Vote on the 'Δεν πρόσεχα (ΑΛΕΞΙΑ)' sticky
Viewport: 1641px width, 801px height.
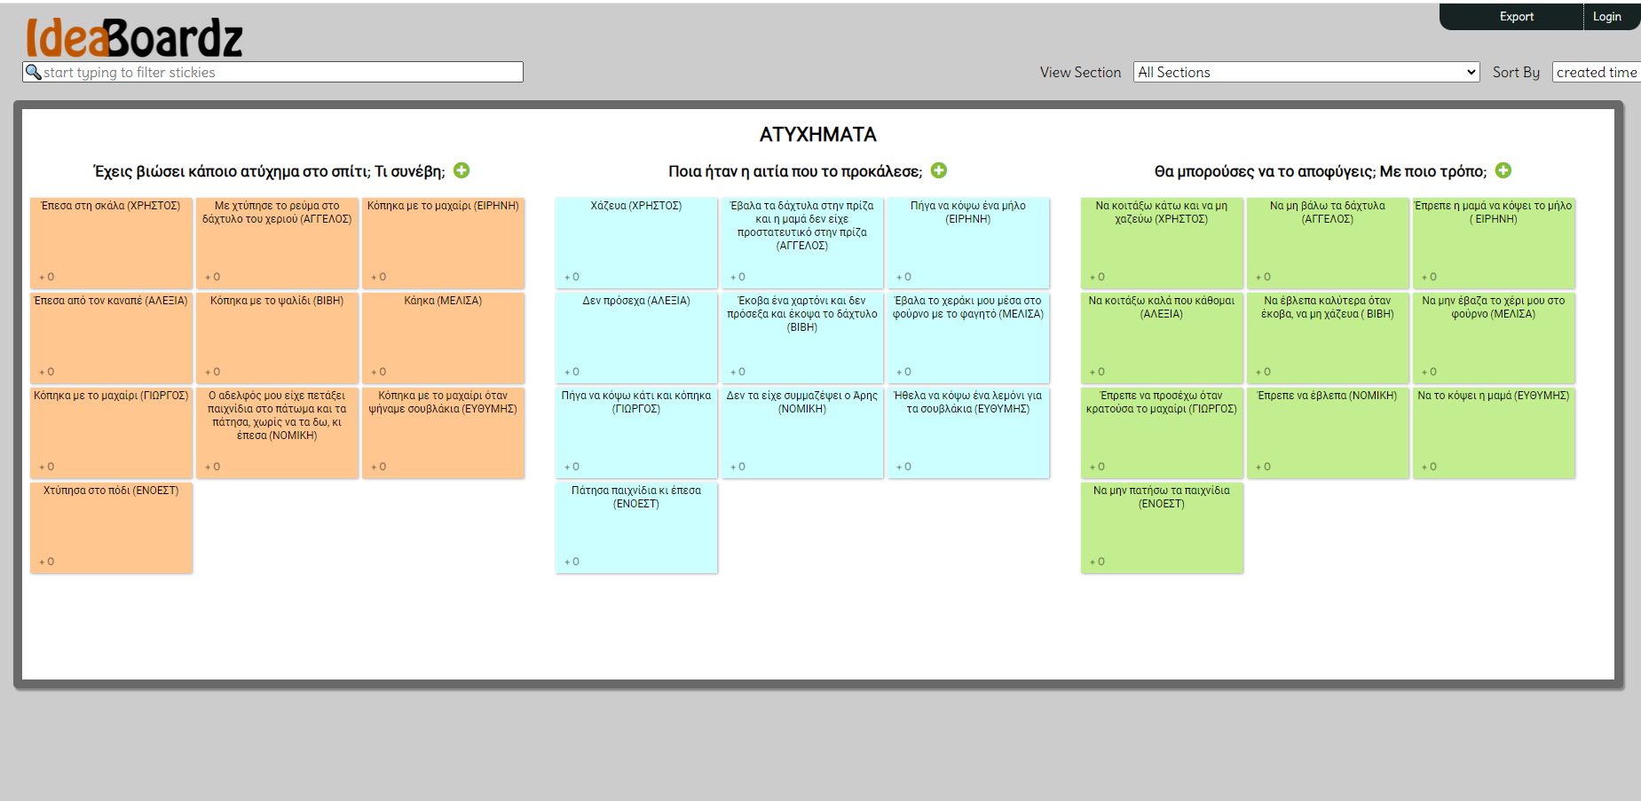(x=572, y=372)
